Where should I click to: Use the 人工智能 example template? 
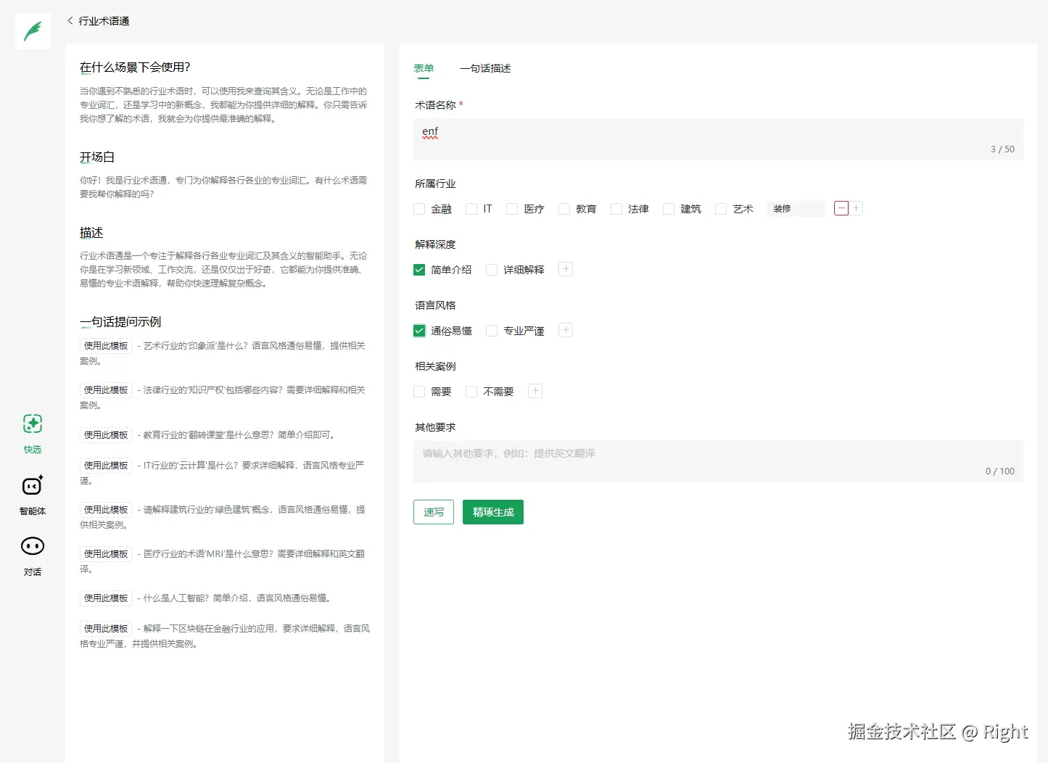point(105,598)
